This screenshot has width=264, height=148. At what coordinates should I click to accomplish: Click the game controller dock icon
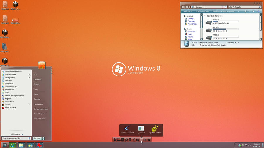click(145, 140)
